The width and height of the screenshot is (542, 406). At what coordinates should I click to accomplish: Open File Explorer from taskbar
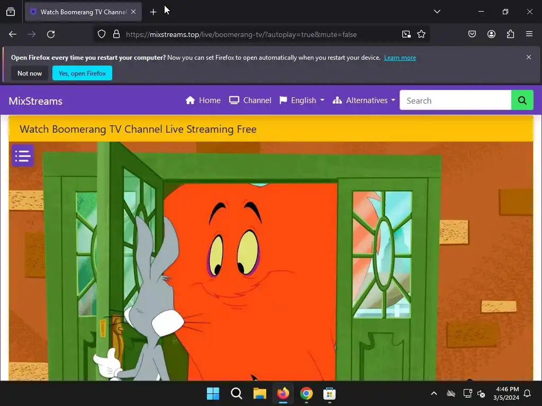pyautogui.click(x=259, y=393)
